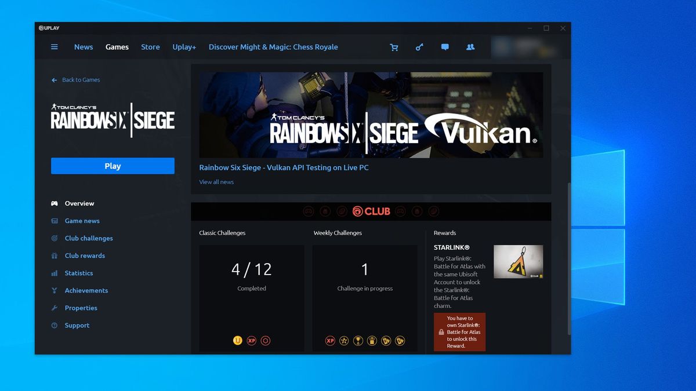The image size is (696, 391).
Task: Click the key icon to activate a product
Action: pos(419,47)
